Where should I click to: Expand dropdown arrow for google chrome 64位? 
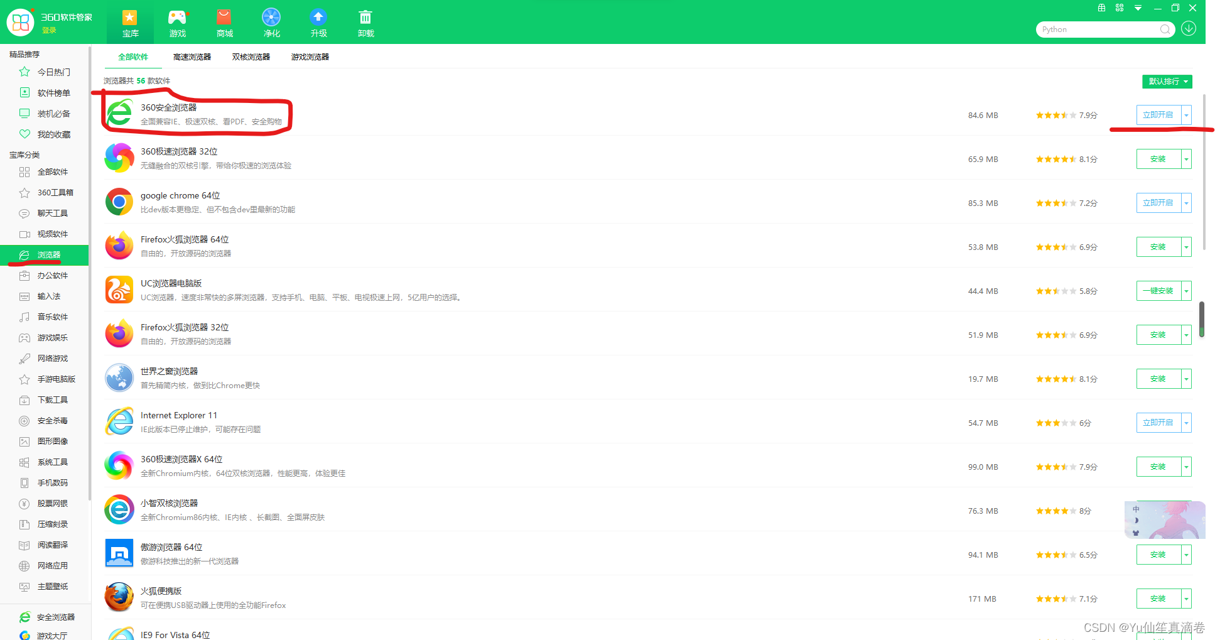1186,203
